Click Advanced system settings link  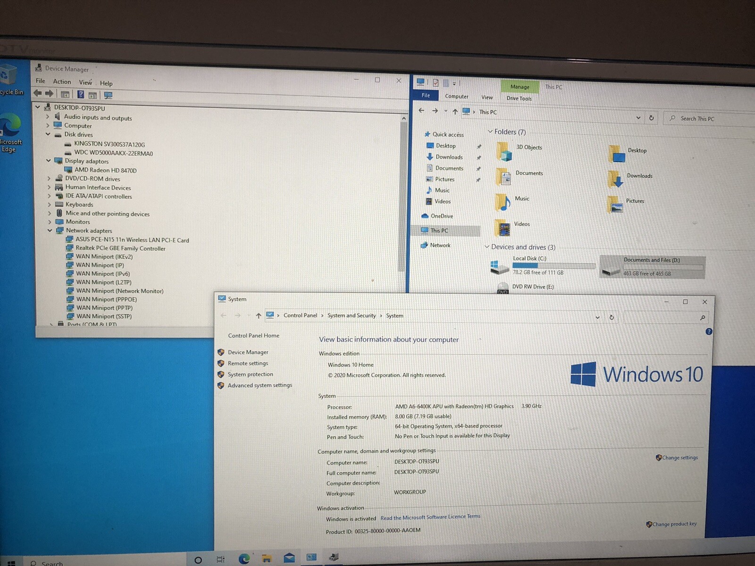click(260, 385)
